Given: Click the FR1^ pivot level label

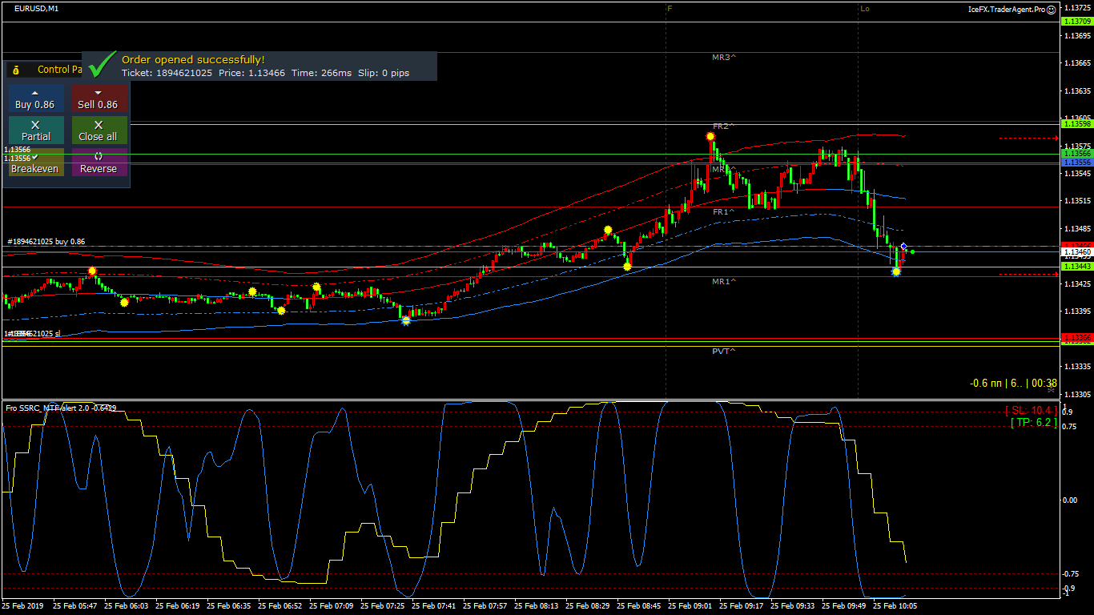Looking at the screenshot, I should pos(723,212).
